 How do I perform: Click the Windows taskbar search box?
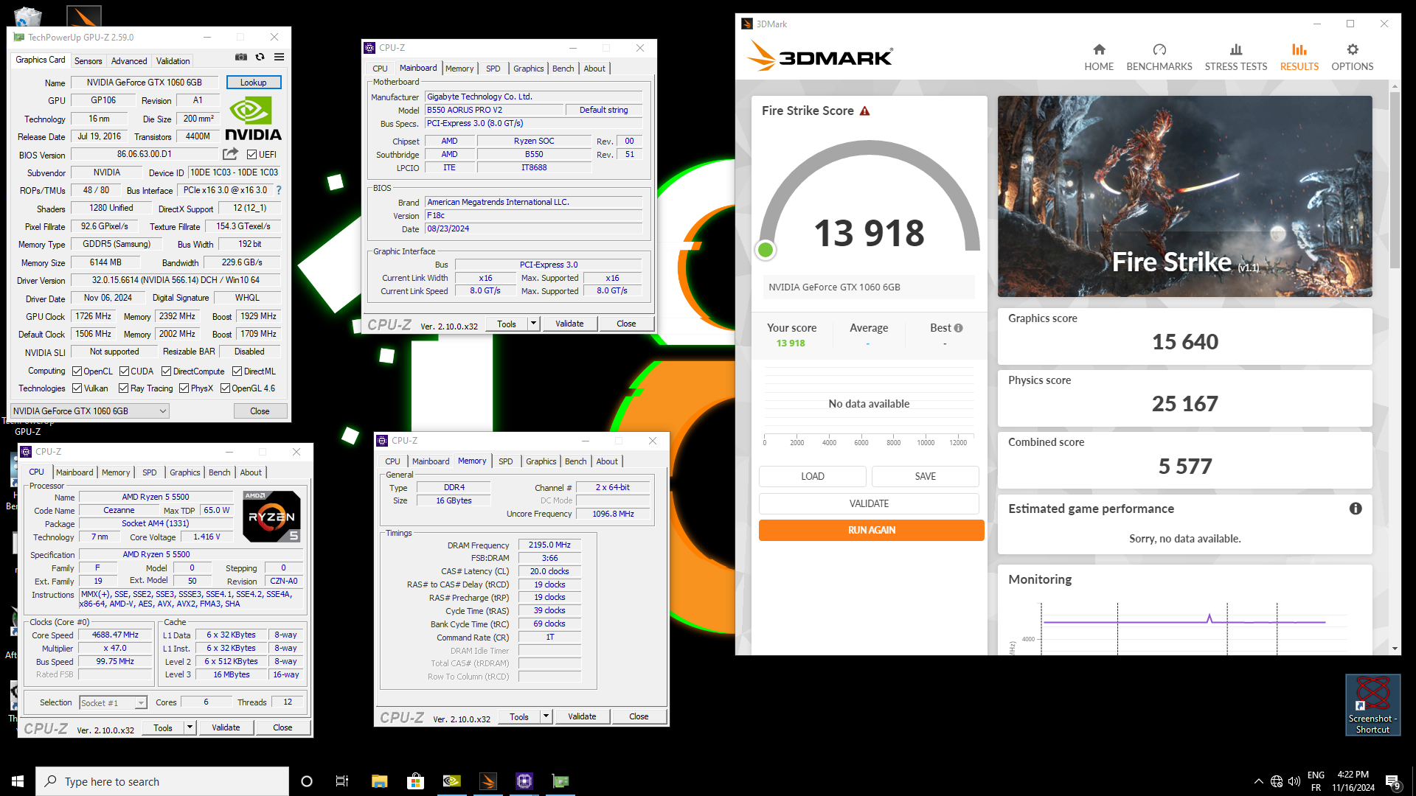[162, 781]
